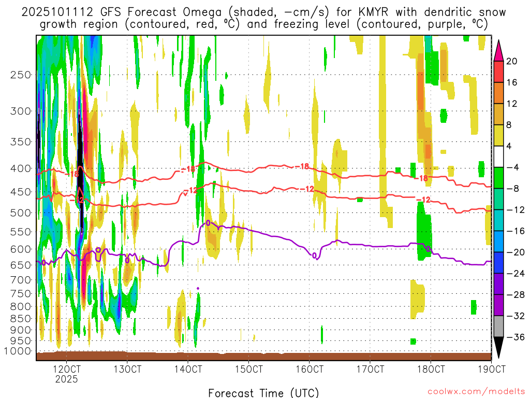Select the '16' colorbar value label

(x=512, y=82)
